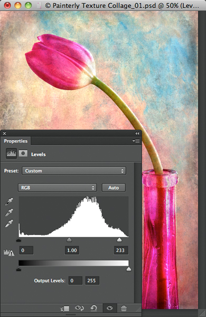Click the histogram warning recalculate icon
This screenshot has height=317, width=206.
pyautogui.click(x=9, y=253)
